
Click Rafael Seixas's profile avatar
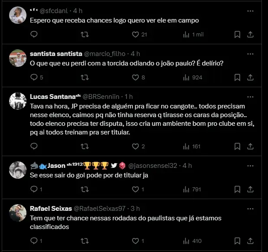[18, 213]
